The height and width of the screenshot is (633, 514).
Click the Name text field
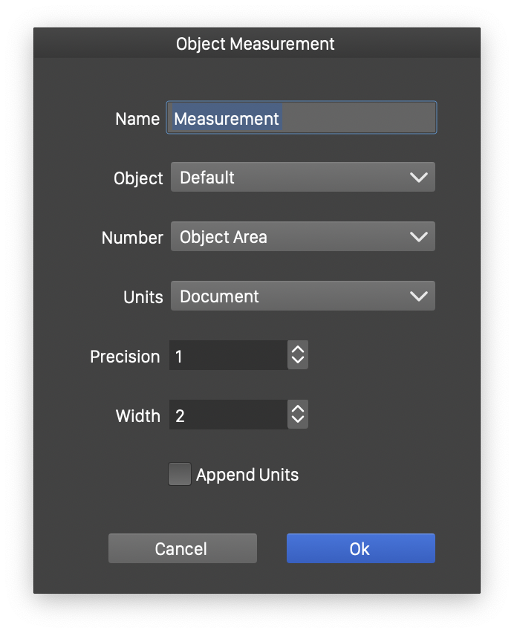click(301, 118)
